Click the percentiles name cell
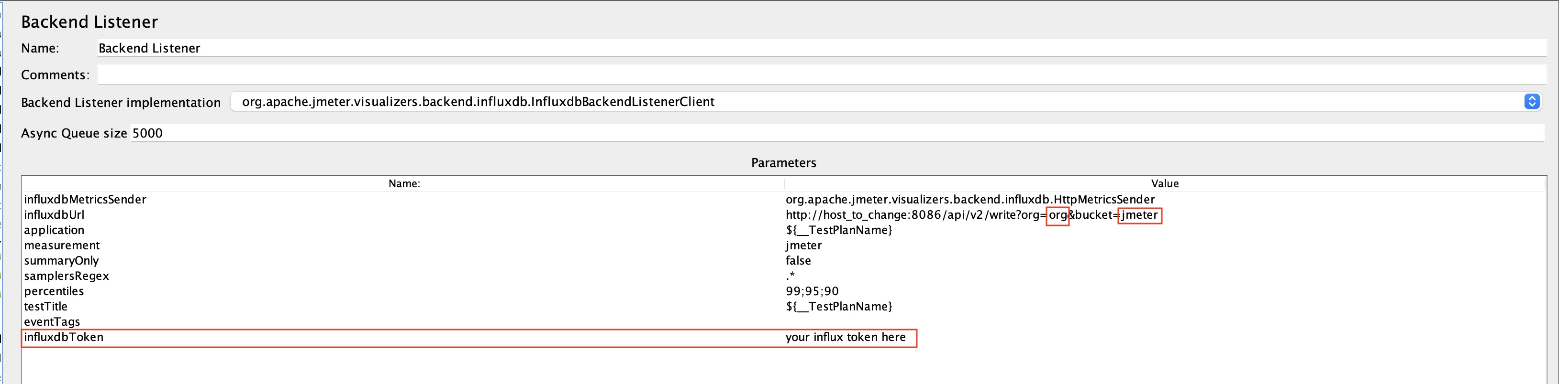Screen dimensions: 1559x384 coord(54,292)
